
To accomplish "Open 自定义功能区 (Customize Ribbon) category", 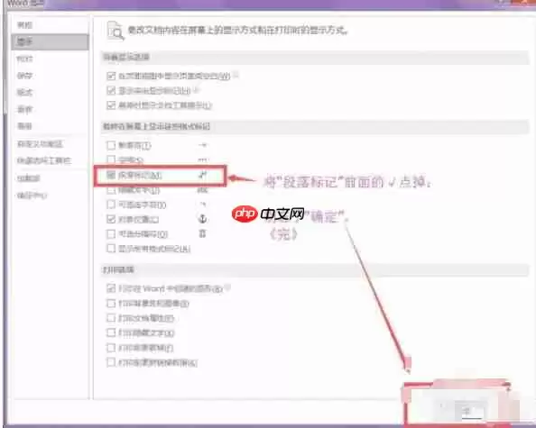I will click(x=40, y=144).
